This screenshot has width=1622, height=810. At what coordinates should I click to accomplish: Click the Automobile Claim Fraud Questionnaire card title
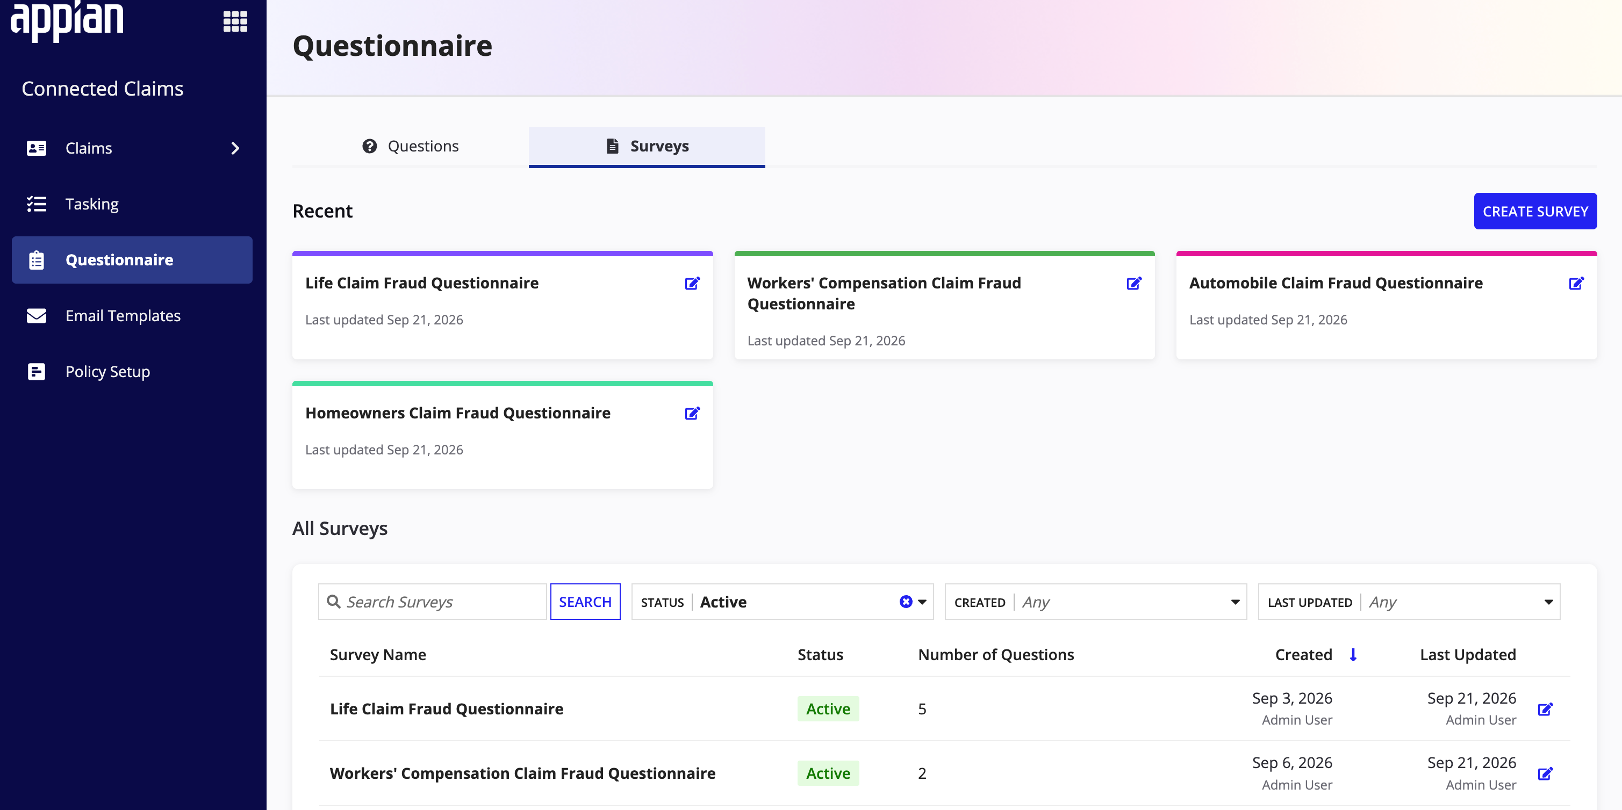(x=1336, y=283)
